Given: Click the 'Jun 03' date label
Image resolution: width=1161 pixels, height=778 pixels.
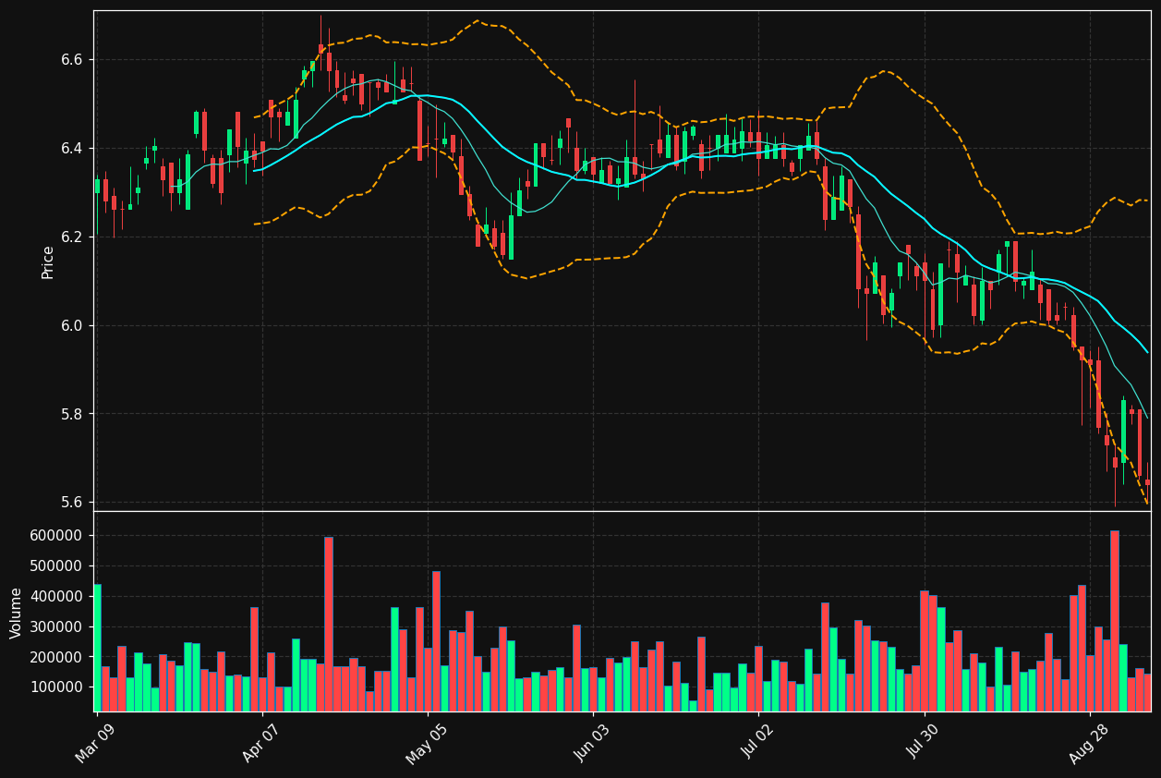Looking at the screenshot, I should [x=593, y=743].
